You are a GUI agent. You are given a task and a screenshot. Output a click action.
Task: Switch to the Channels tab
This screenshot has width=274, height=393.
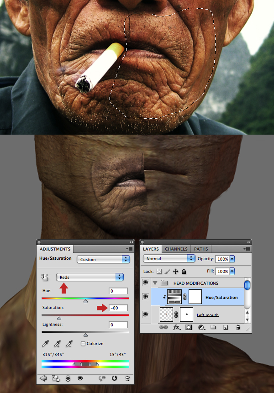176,249
